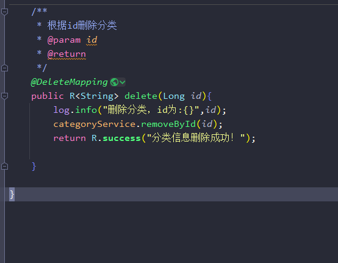338x263 pixels.
Task: Collapse the Javadoc comment at /** line
Action: 4,12
